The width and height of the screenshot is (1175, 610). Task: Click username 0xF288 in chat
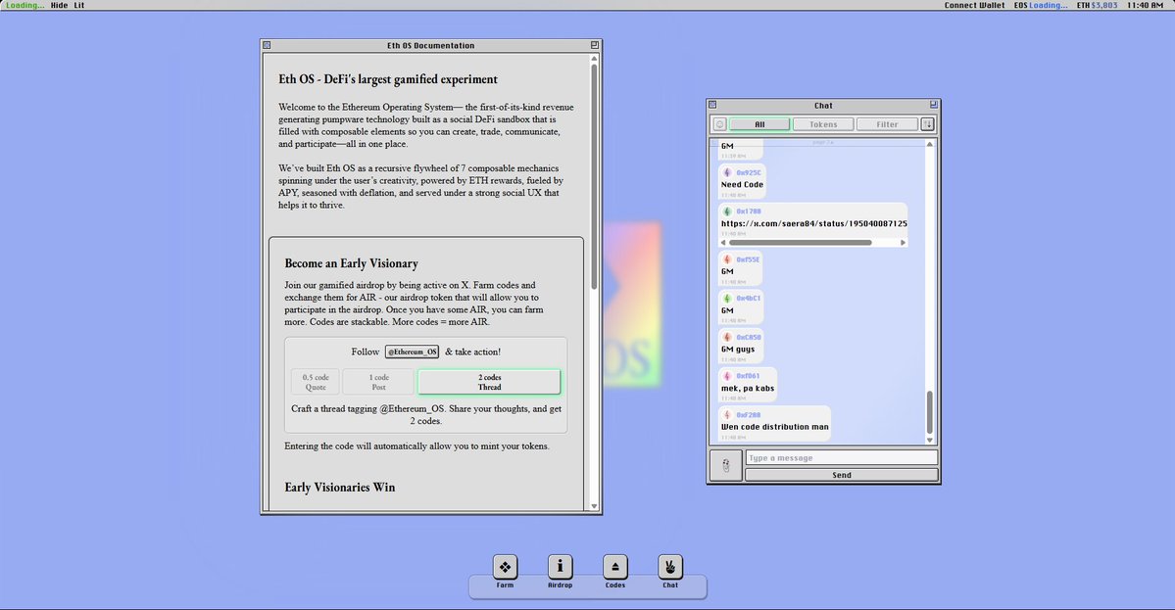click(748, 414)
